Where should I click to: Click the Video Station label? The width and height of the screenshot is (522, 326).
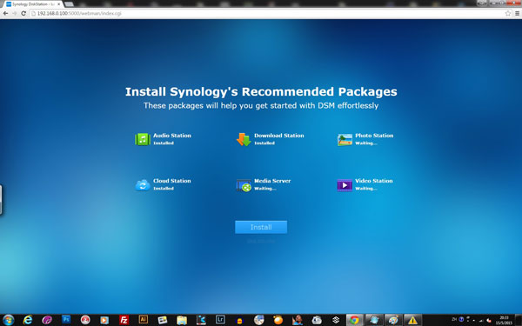point(374,181)
